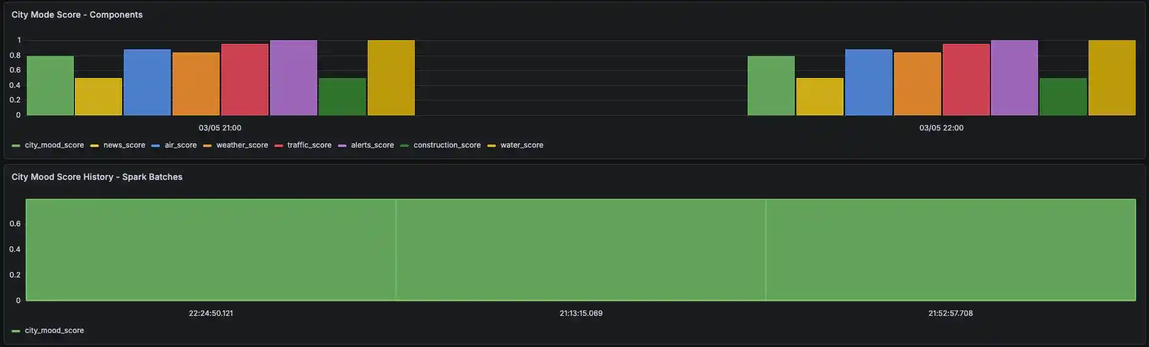Click the dark green construction bar at 21:00

342,97
